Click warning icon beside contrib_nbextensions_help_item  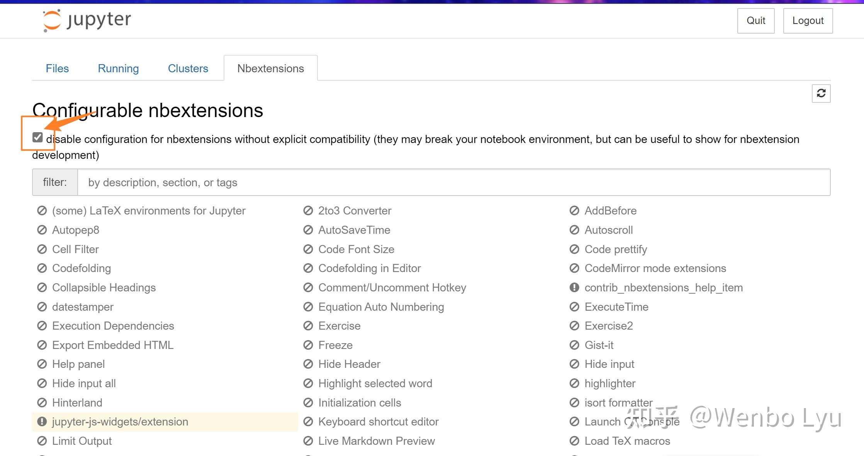point(574,288)
